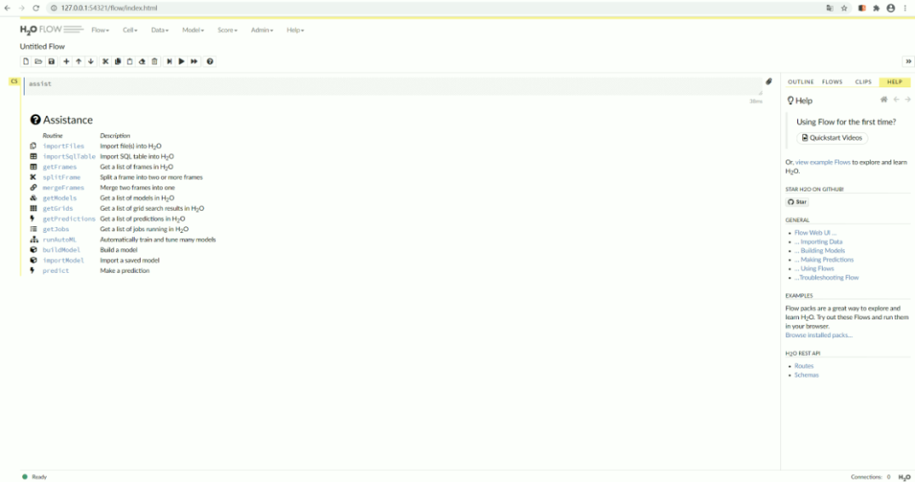Viewport: 915px width, 482px height.
Task: Open REST API Routes link
Action: pos(803,367)
